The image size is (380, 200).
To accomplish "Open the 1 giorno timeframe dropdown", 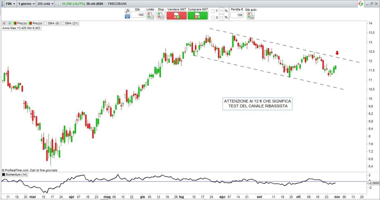I will click(x=26, y=3).
